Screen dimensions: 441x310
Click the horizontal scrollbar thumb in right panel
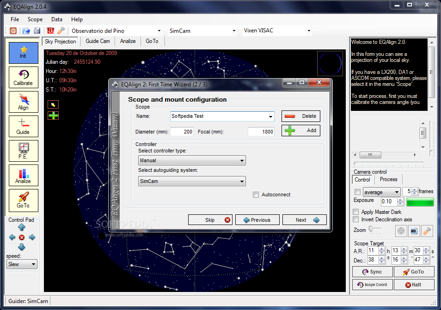370,155
